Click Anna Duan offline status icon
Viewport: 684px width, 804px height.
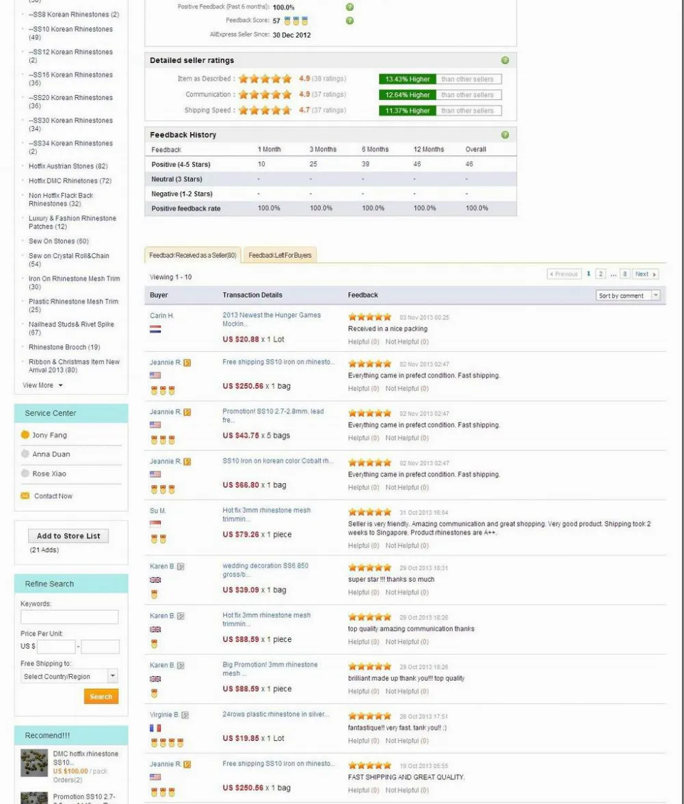point(25,454)
